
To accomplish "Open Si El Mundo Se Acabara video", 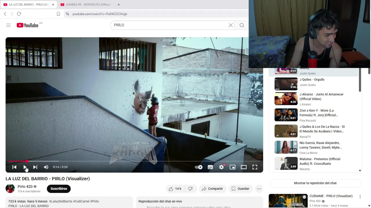I will [x=313, y=131].
